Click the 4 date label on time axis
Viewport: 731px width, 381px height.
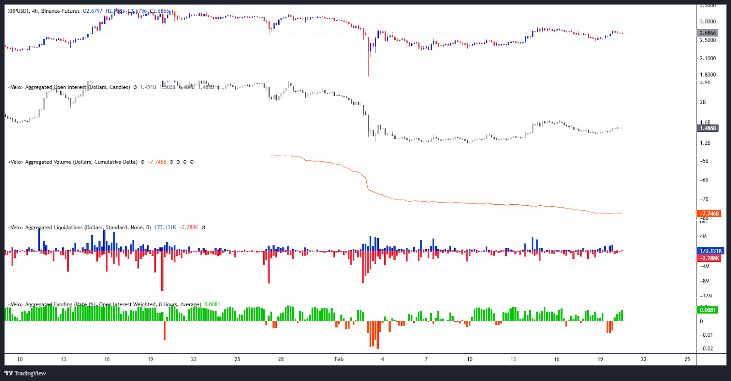383,359
